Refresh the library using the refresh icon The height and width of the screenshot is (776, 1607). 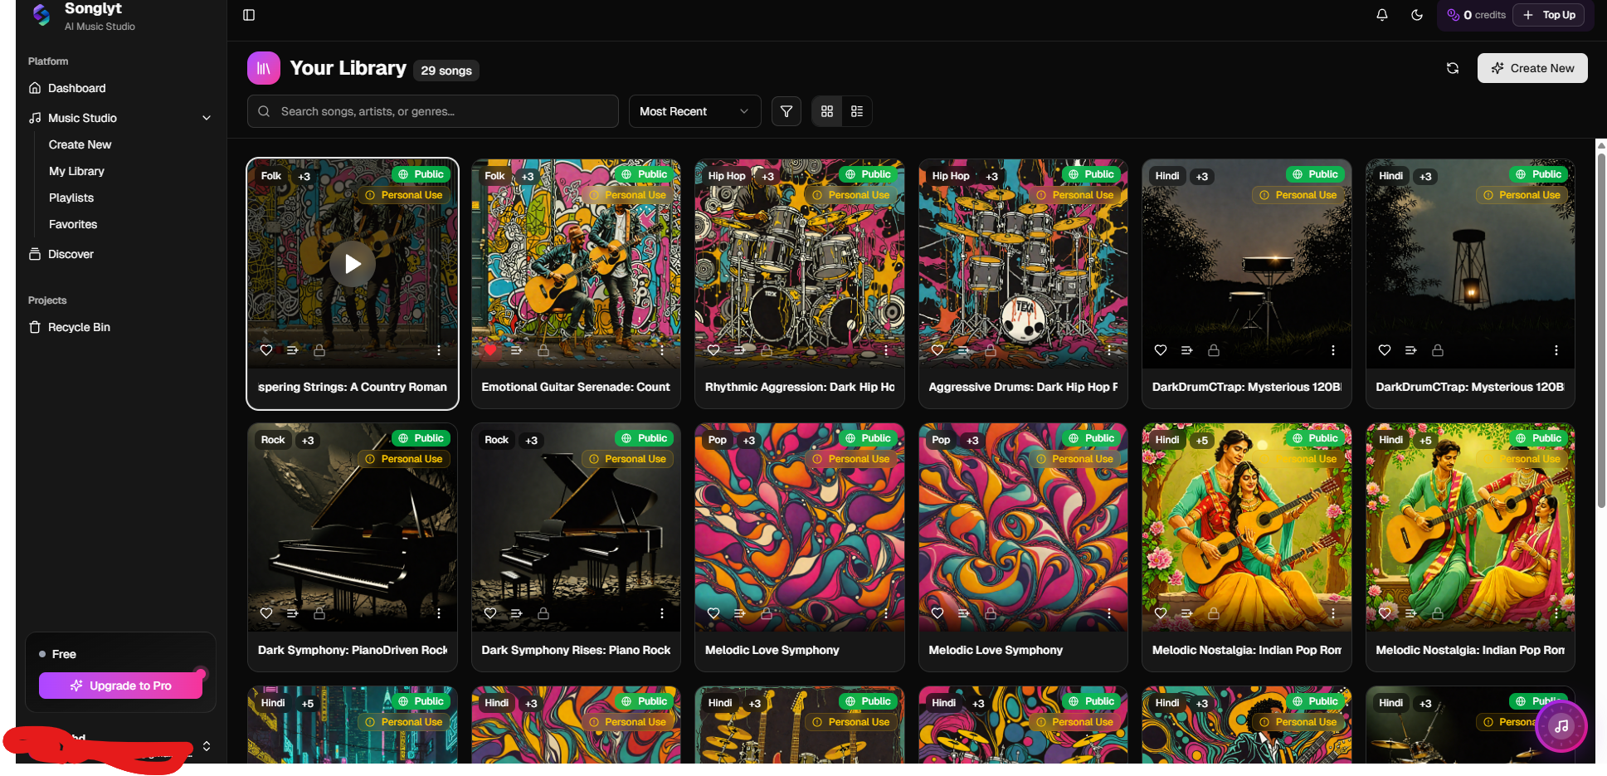point(1453,68)
